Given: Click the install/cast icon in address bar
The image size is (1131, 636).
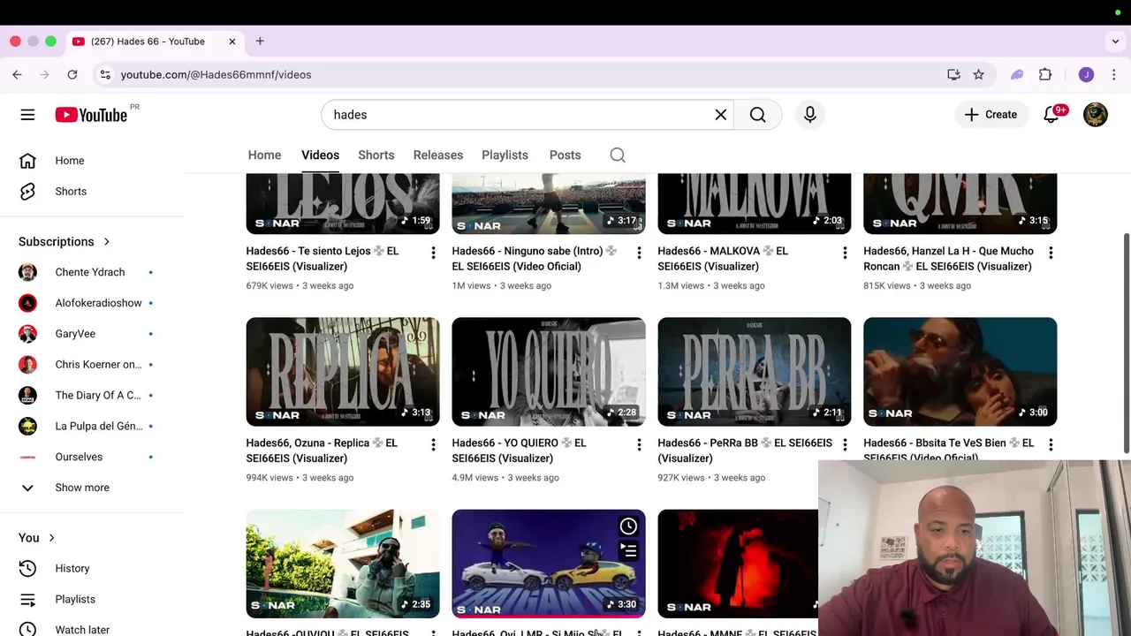Looking at the screenshot, I should [953, 75].
